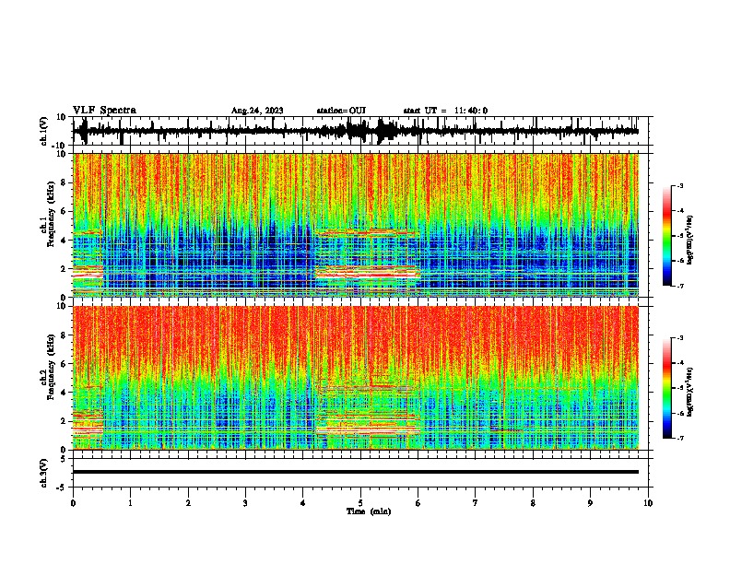The height and width of the screenshot is (564, 730).
Task: Select the "start UT = 11:40: 0" text
Action: (445, 111)
